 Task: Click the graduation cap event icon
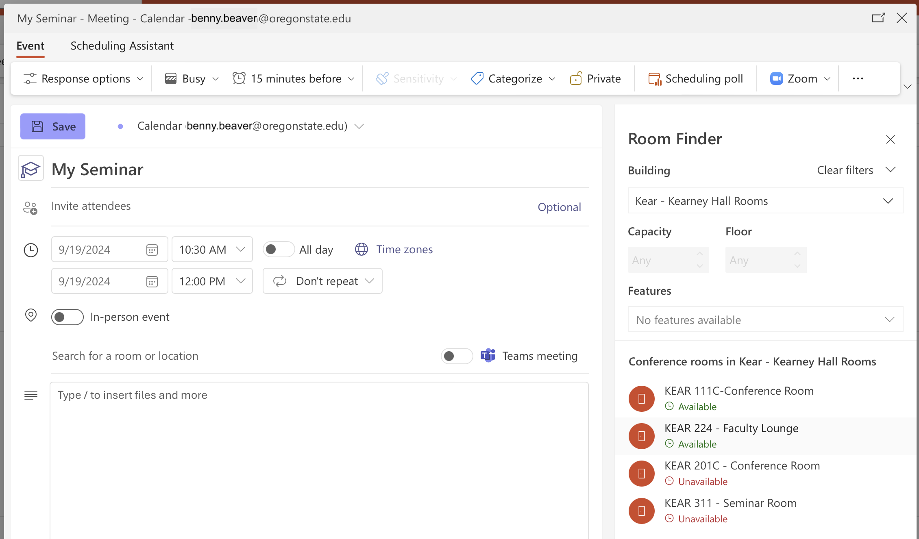pos(31,168)
